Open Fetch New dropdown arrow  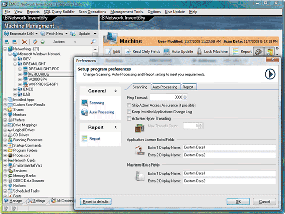click(66, 34)
